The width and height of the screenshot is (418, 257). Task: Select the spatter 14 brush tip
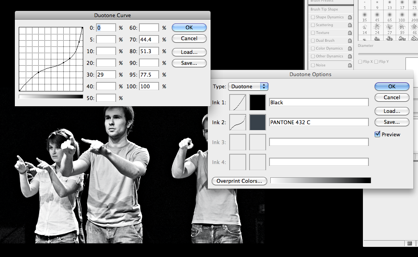pyautogui.click(x=365, y=29)
